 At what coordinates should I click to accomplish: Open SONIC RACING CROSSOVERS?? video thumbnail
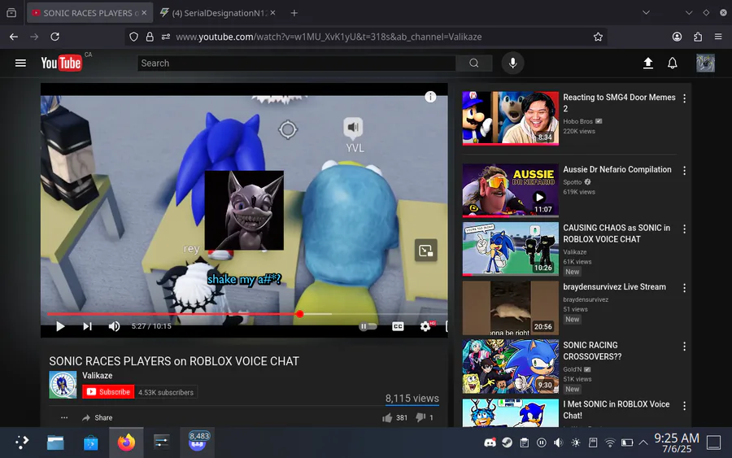tap(510, 367)
